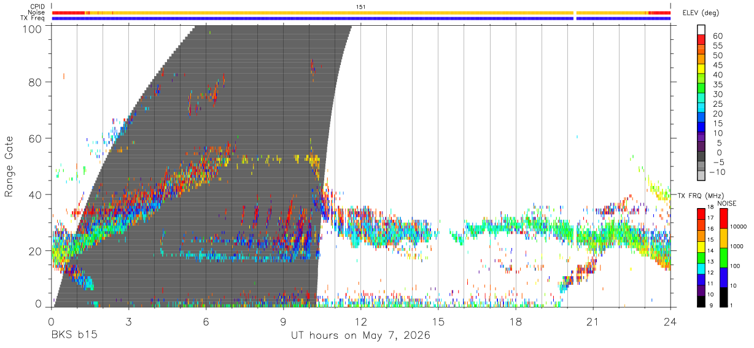Click the ELEV (deg) colorbar title
This screenshot has width=754, height=348.
tap(701, 13)
